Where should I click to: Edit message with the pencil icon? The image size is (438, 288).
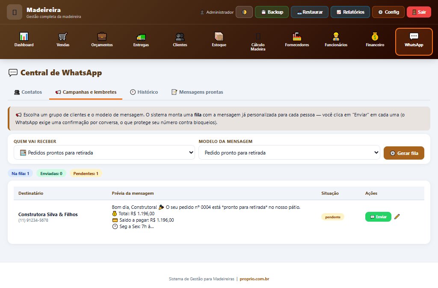click(x=397, y=217)
